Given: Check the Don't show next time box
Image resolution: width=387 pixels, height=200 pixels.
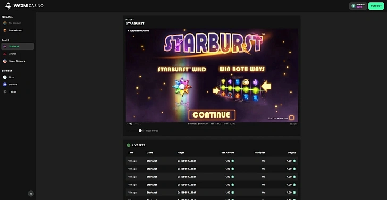Looking at the screenshot, I should pos(291,118).
